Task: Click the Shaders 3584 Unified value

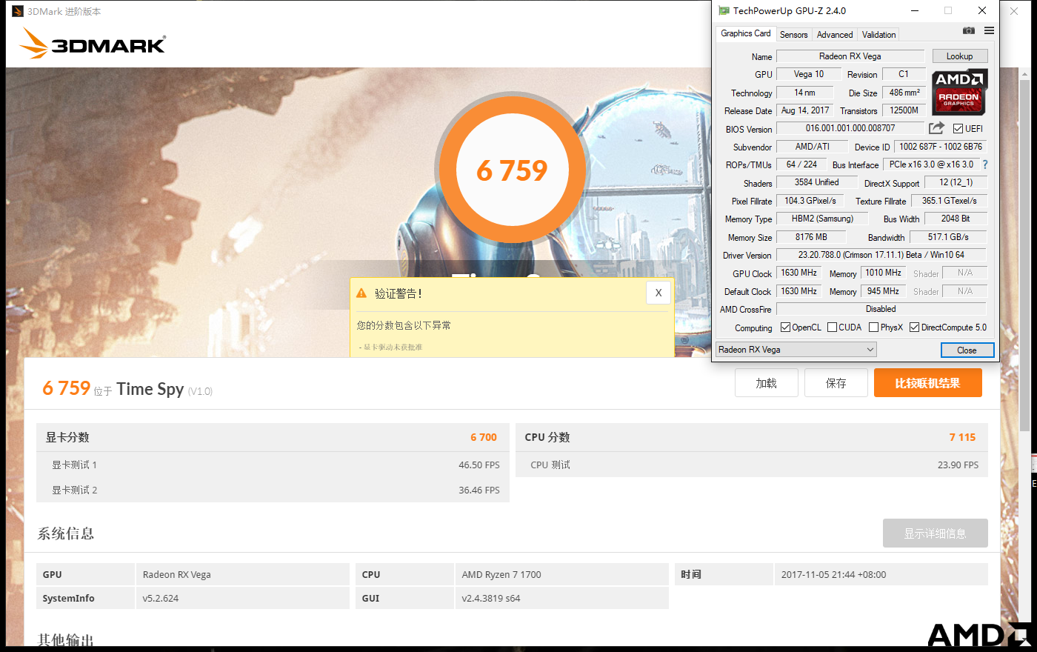Action: (x=816, y=182)
